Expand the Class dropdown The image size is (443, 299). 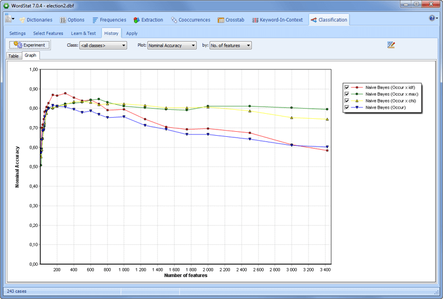[103, 45]
